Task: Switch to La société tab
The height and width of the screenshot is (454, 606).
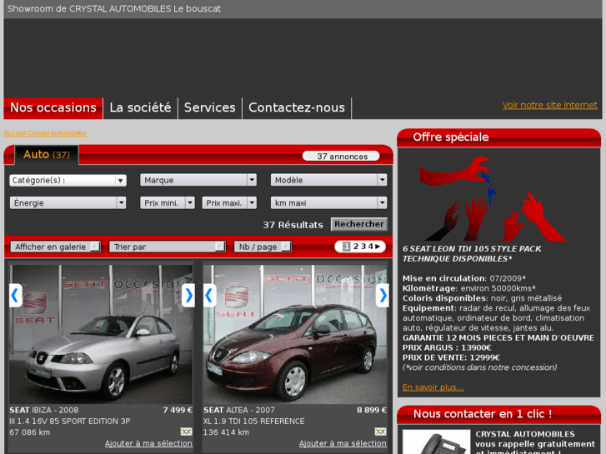Action: [x=140, y=107]
